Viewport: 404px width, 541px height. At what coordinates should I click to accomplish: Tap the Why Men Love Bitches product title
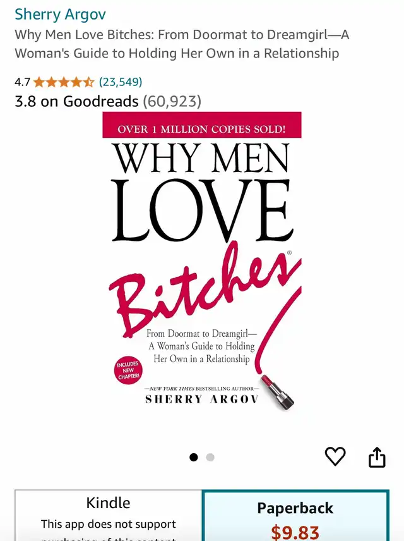pos(182,44)
